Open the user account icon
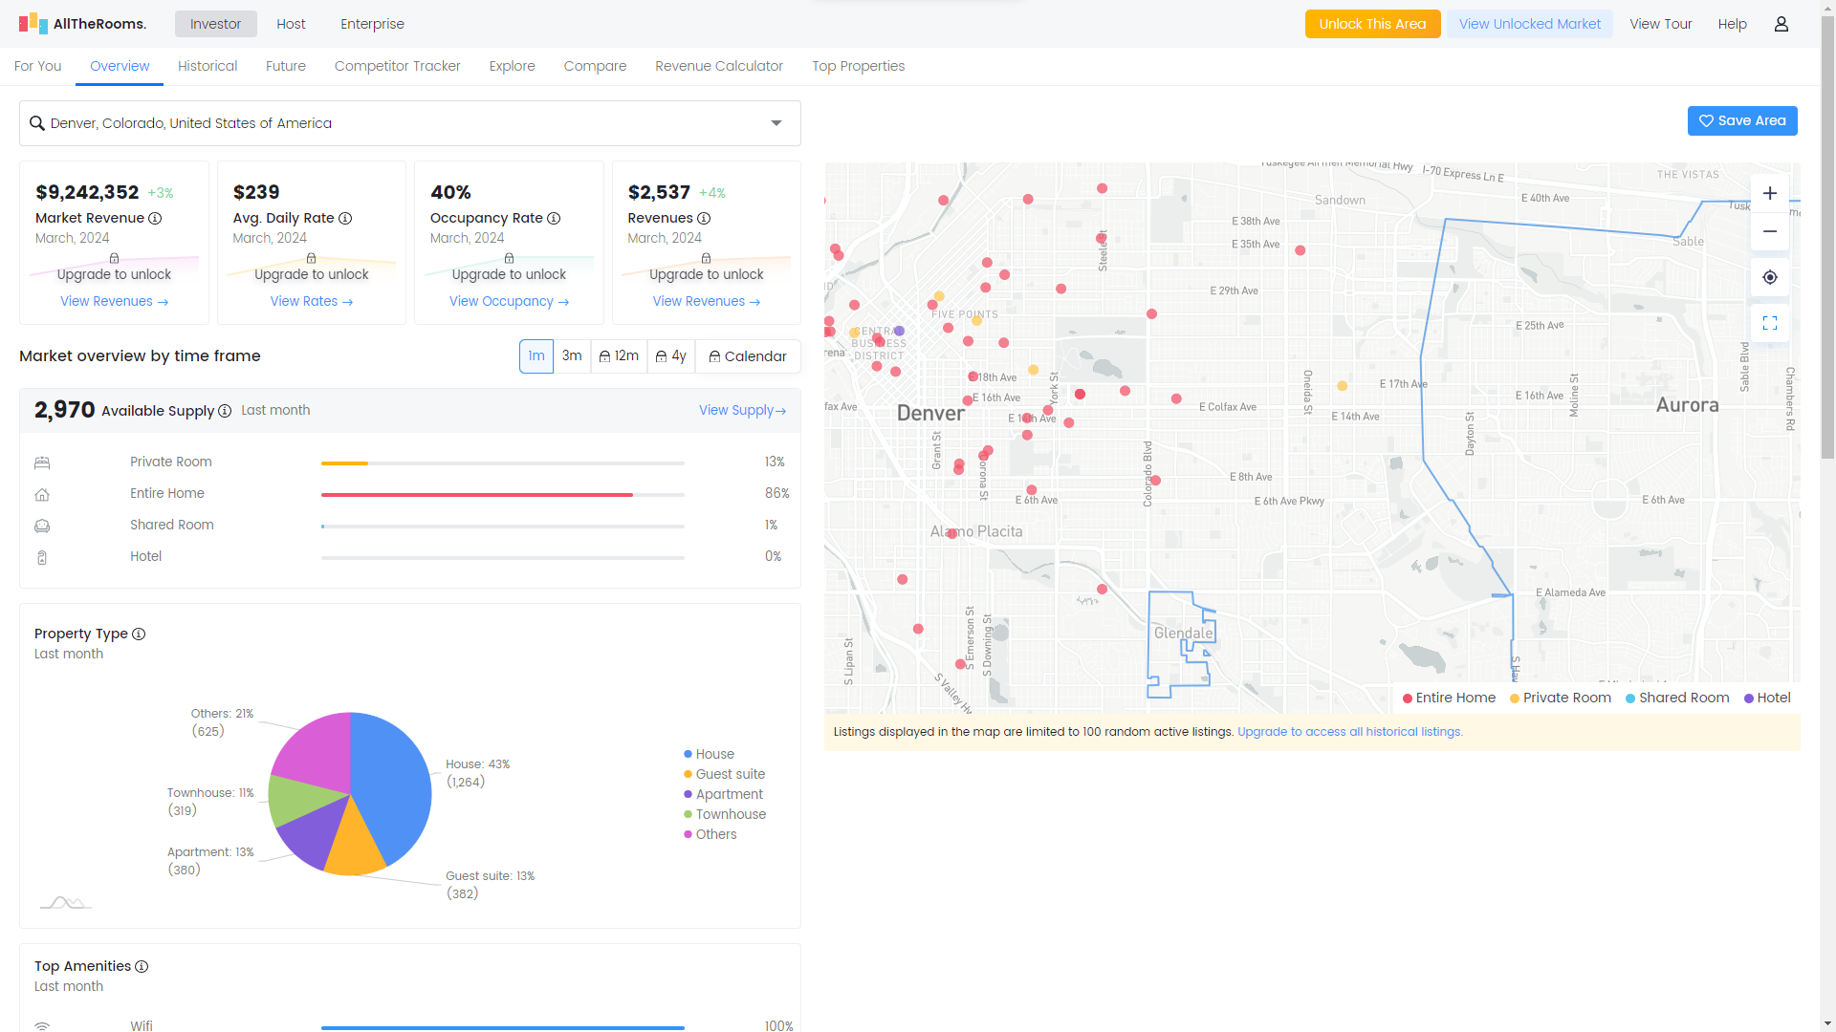Image resolution: width=1836 pixels, height=1032 pixels. tap(1781, 24)
